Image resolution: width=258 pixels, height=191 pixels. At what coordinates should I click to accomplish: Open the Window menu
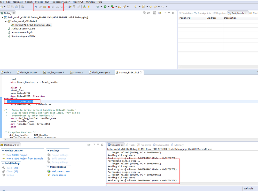click(90, 2)
